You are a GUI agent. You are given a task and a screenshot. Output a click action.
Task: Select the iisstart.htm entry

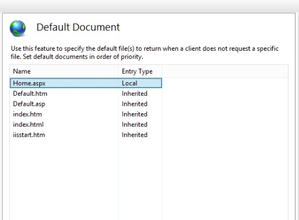(29, 135)
